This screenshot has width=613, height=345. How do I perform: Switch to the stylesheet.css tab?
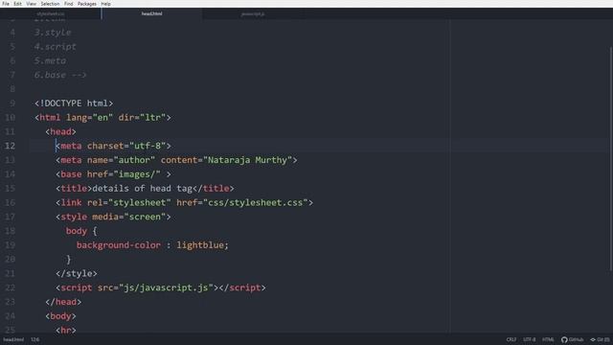coord(51,13)
